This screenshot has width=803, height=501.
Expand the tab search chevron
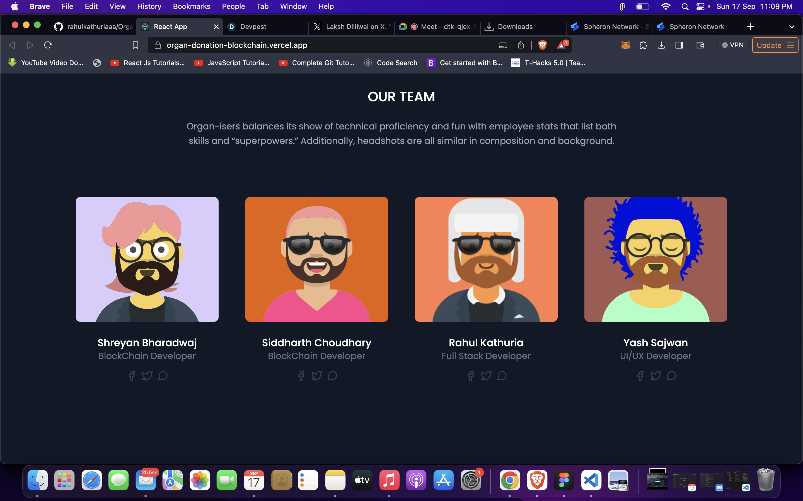(x=791, y=27)
